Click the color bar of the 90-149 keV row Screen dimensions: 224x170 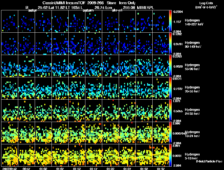tap(170, 44)
